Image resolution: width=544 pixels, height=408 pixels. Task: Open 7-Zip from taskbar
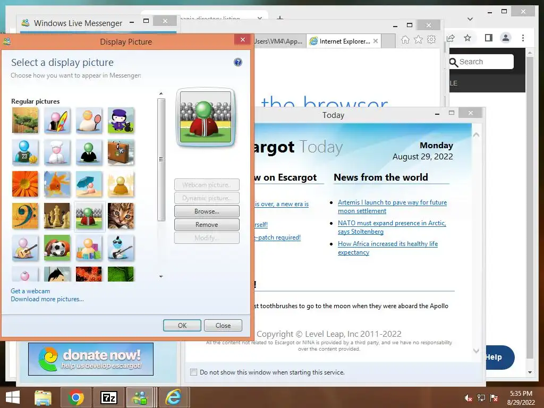pyautogui.click(x=108, y=397)
